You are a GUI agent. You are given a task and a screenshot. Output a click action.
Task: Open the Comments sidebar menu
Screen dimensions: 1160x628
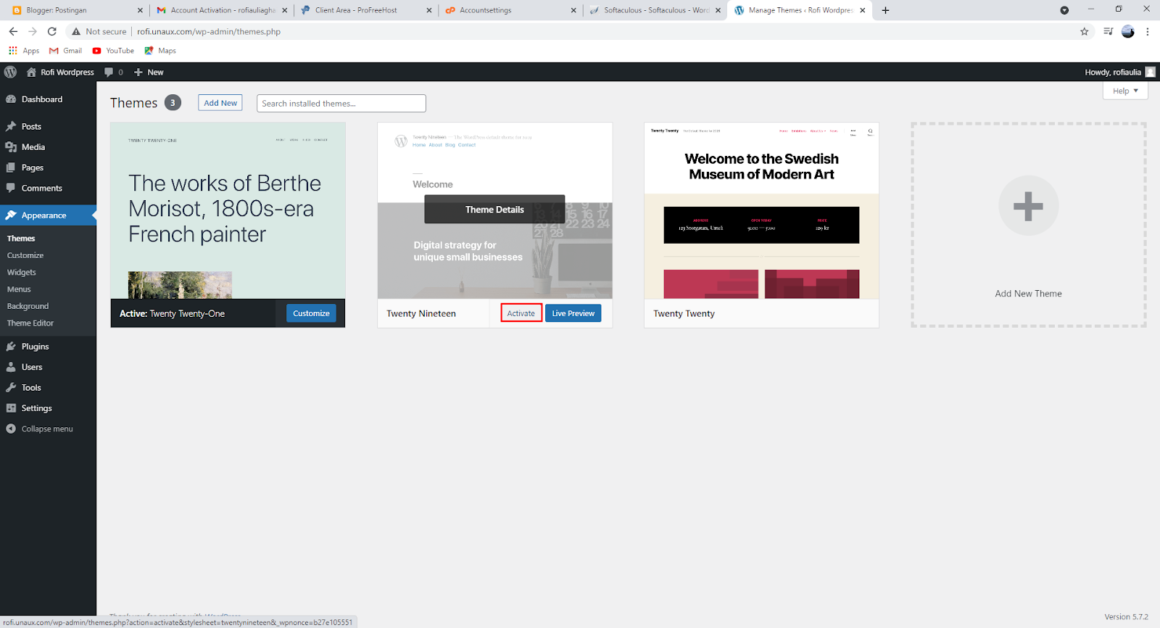(x=48, y=188)
